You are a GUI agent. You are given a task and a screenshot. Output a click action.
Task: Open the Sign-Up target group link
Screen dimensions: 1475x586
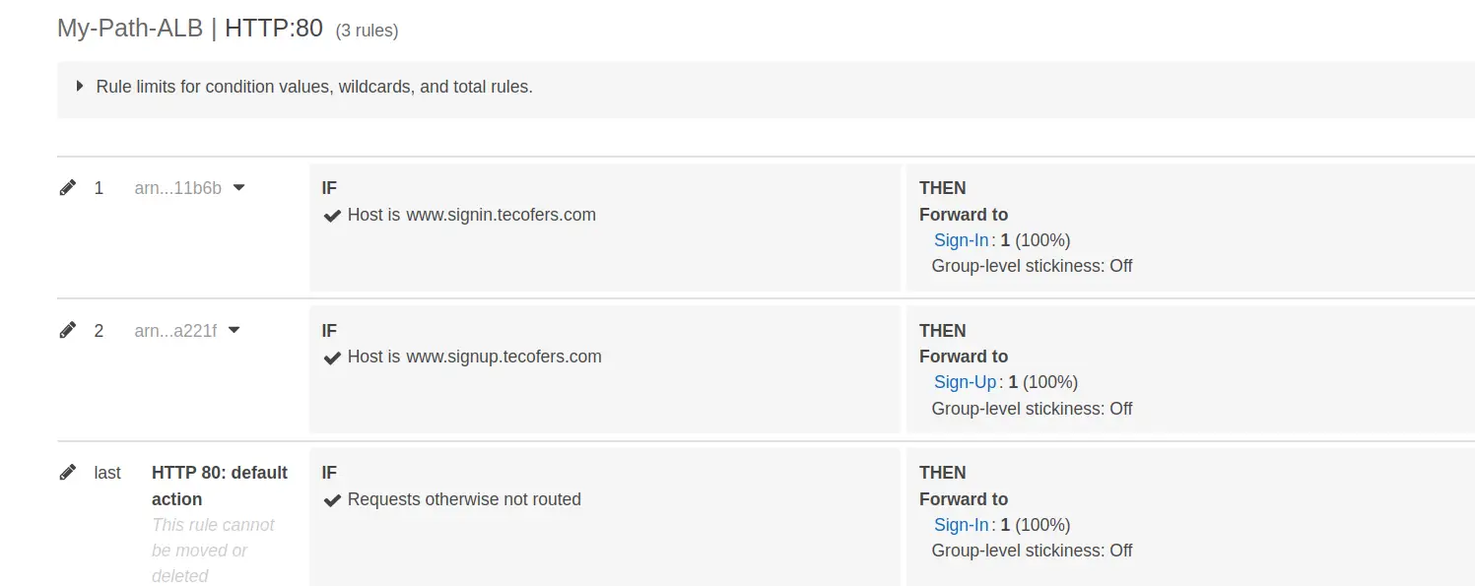[965, 382]
